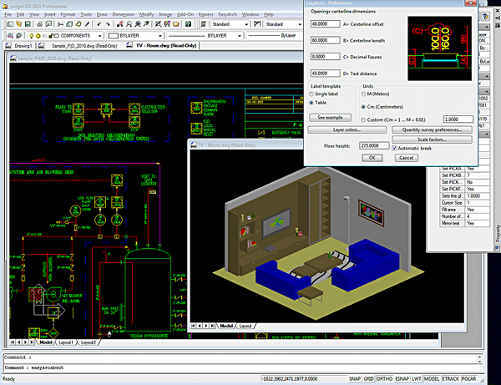
Task: Open the Modify menu
Action: click(x=146, y=14)
